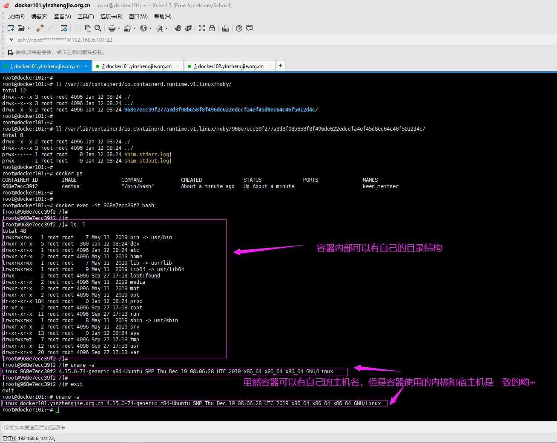557x443 pixels.
Task: Launch the Xagent leaf icon
Action: click(x=188, y=28)
